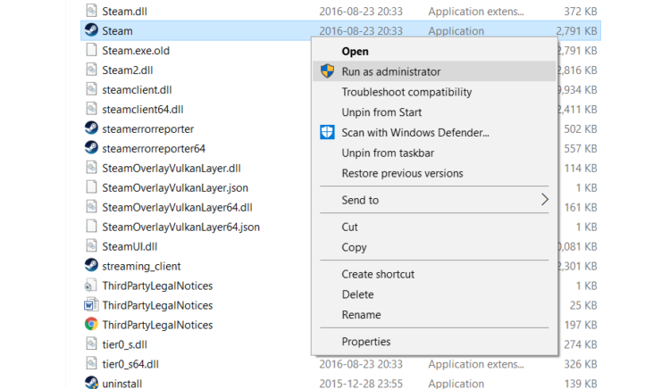Click the SteamOverlayVulkanLayer.dll file icon
This screenshot has height=389, width=670.
click(x=91, y=168)
